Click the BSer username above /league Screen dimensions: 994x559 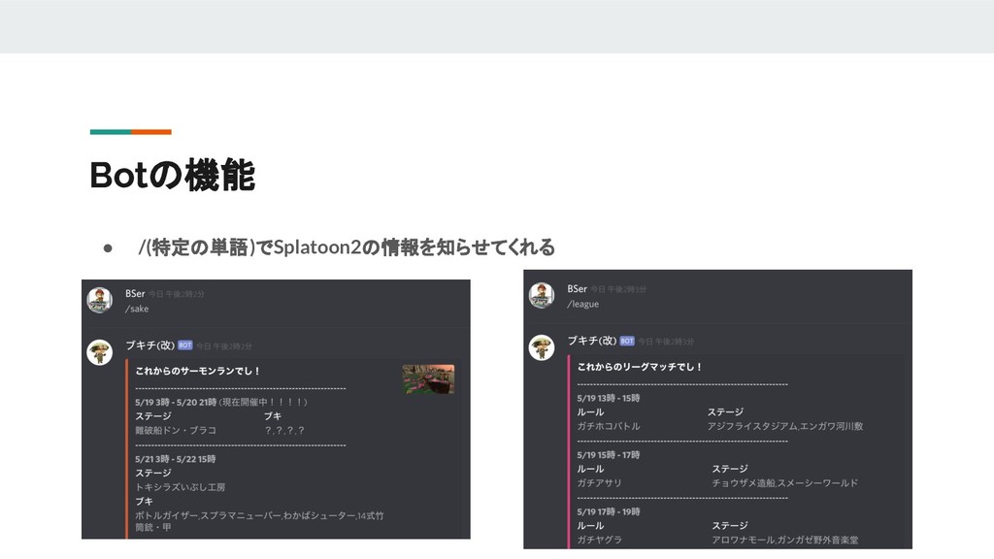point(577,289)
